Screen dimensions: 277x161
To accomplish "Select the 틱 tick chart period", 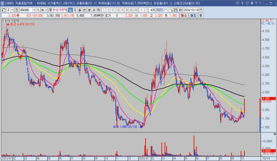I will click(99, 10).
